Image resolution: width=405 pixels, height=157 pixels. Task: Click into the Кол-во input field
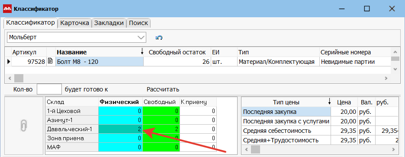pyautogui.click(x=49, y=89)
